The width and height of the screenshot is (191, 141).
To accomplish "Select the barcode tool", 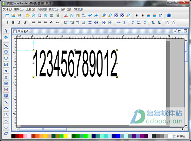I will click(x=6, y=83).
